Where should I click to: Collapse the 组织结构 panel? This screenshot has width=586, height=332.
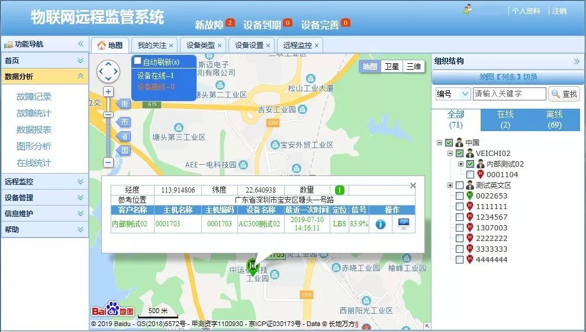click(x=577, y=61)
